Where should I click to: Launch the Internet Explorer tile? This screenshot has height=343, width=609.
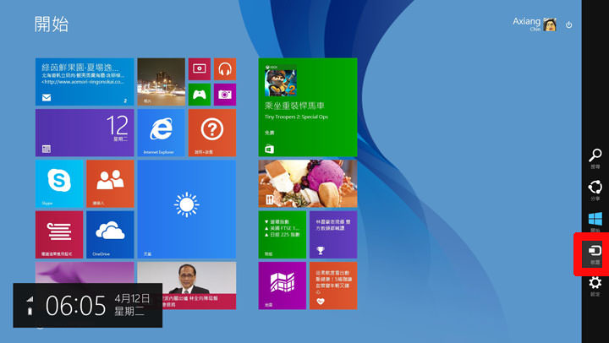(162, 133)
